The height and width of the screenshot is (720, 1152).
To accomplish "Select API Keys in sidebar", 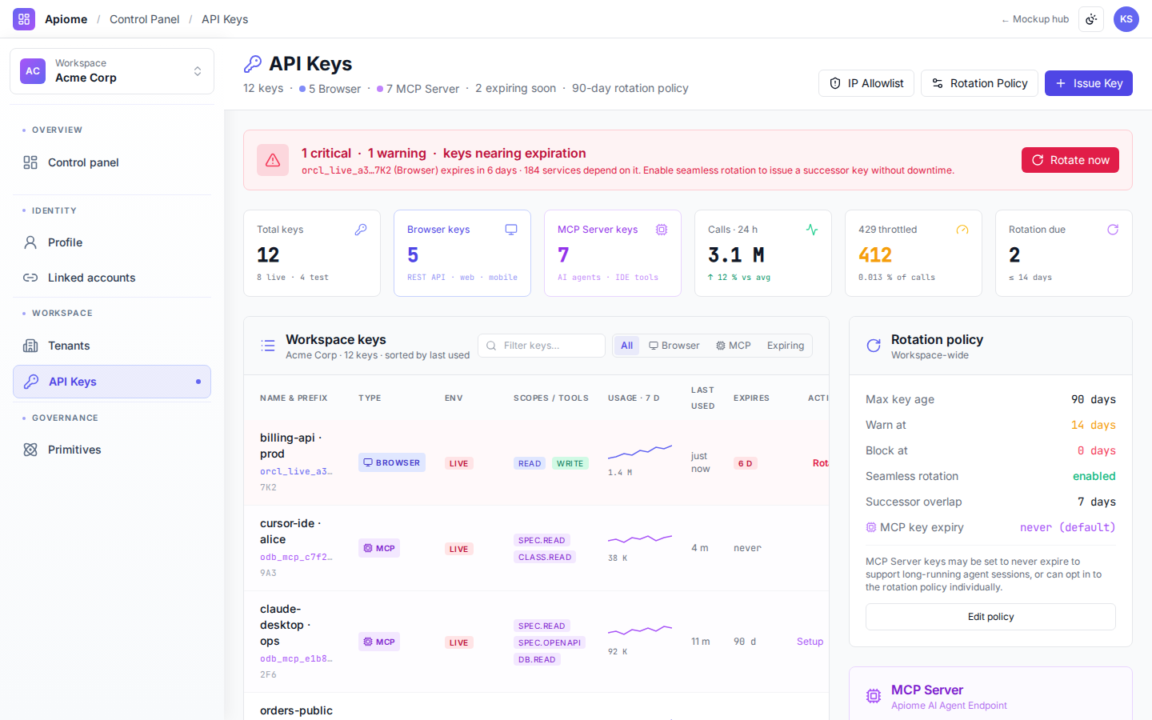I will pyautogui.click(x=112, y=382).
